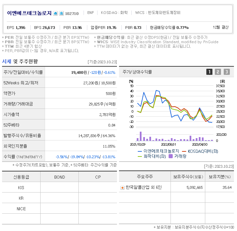Click the 주요주주 column header
Screen dimensions: 237x231
tap(145, 177)
